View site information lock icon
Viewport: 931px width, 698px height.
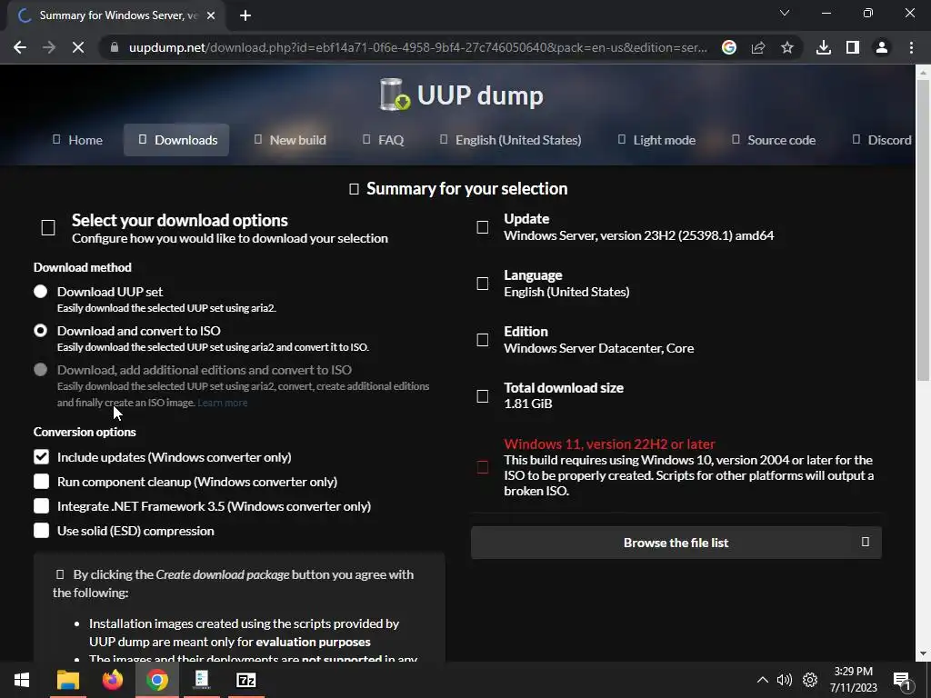(x=114, y=47)
